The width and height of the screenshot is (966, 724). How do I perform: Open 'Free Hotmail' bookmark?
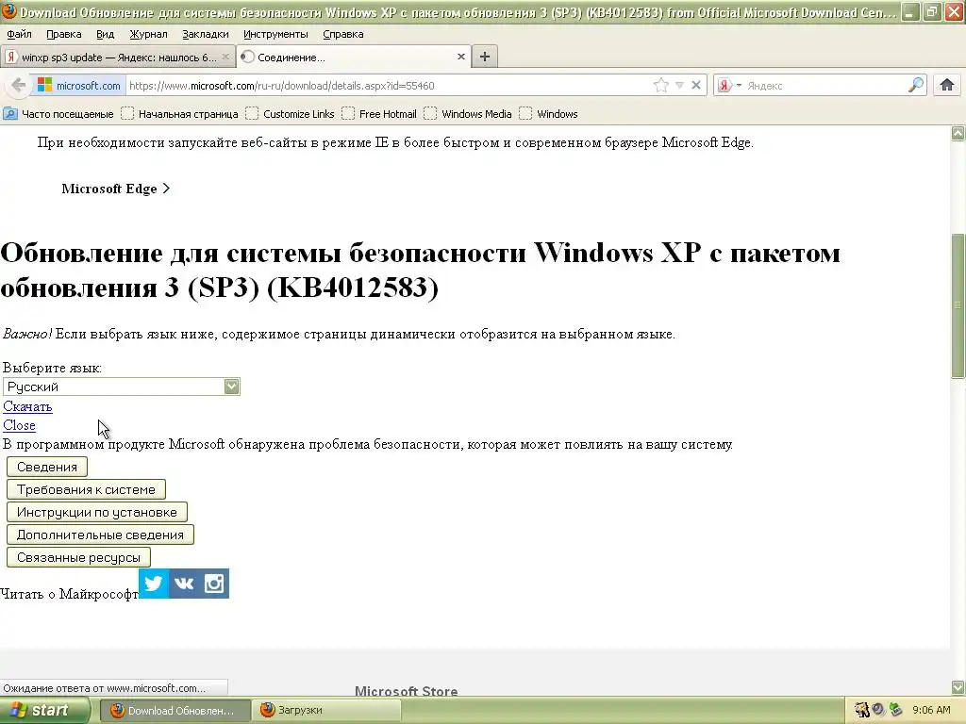point(379,114)
